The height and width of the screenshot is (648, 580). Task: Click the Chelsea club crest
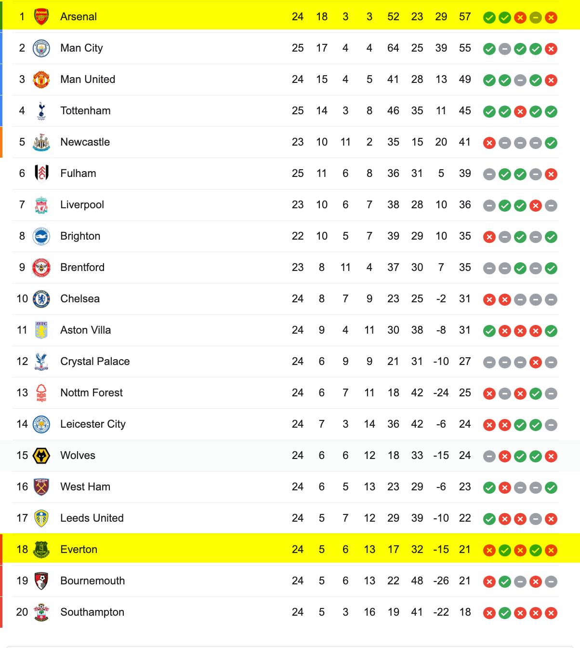(x=41, y=299)
